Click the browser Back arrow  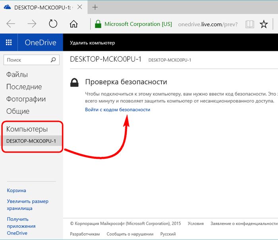(11, 23)
